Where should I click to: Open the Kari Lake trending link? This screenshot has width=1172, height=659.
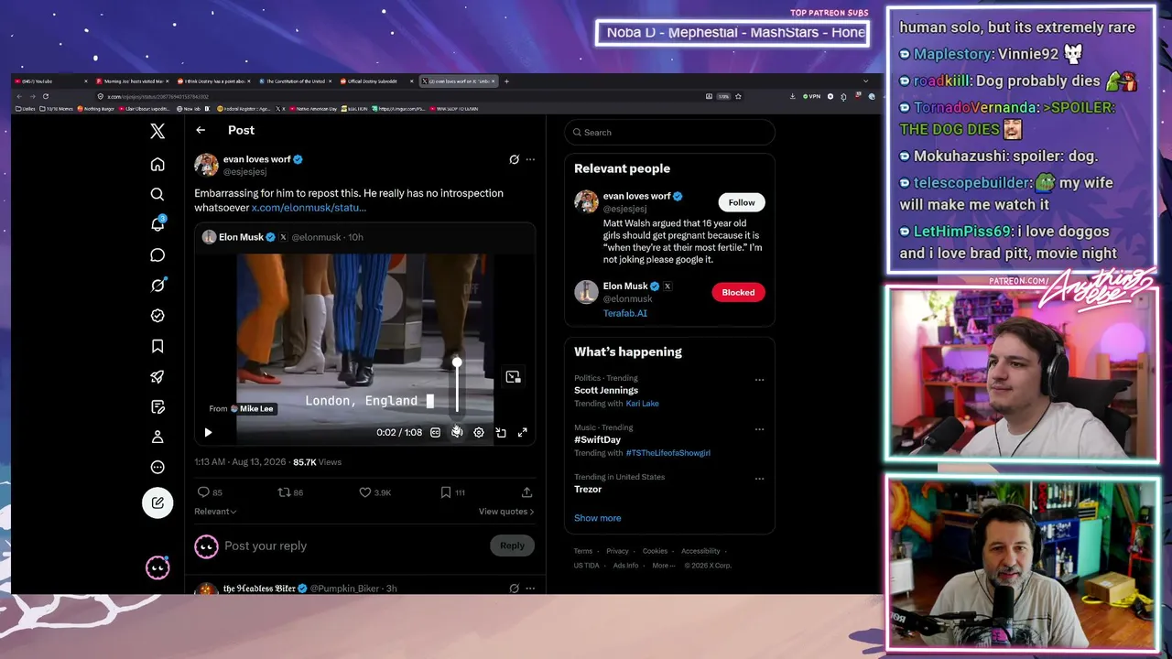pyautogui.click(x=642, y=404)
